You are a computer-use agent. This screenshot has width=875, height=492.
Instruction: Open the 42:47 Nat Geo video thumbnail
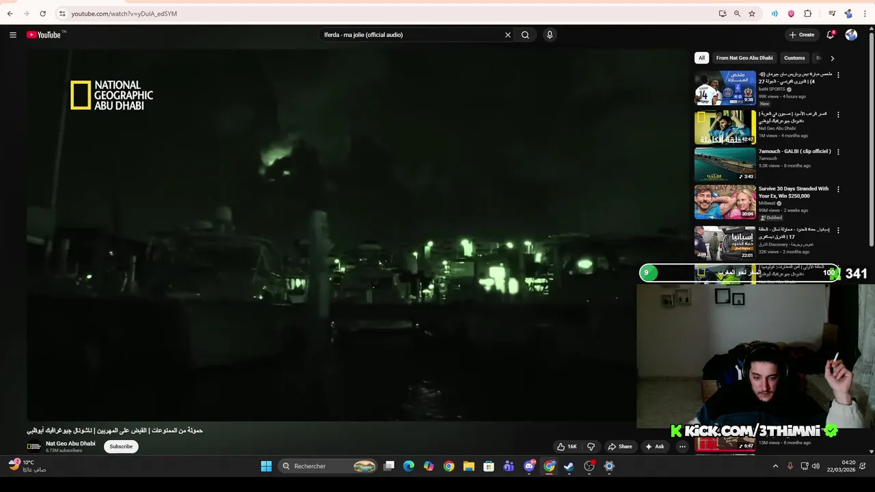pyautogui.click(x=725, y=127)
